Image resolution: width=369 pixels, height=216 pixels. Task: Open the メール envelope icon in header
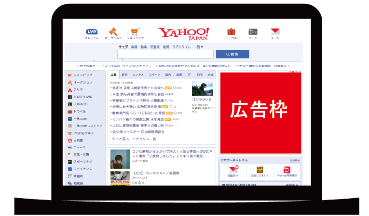pos(275,31)
